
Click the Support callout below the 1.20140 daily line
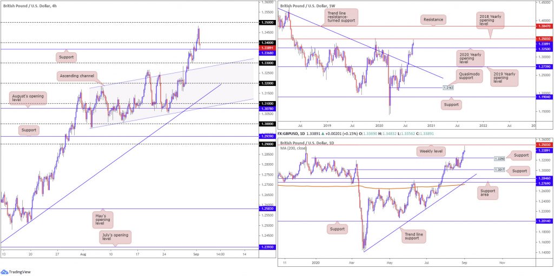tap(338, 230)
